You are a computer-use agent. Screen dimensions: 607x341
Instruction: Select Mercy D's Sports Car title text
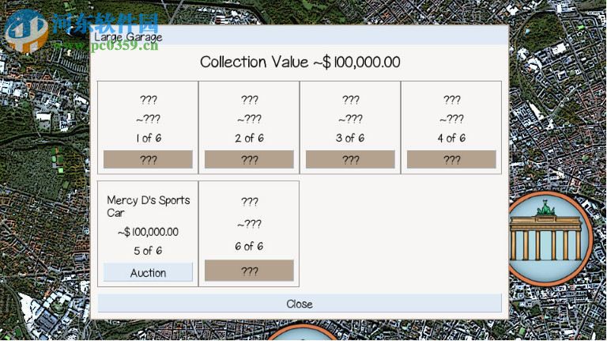pyautogui.click(x=149, y=206)
